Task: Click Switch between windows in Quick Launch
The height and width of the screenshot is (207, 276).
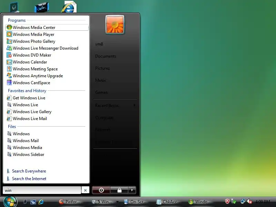Action: pyautogui.click(x=33, y=202)
